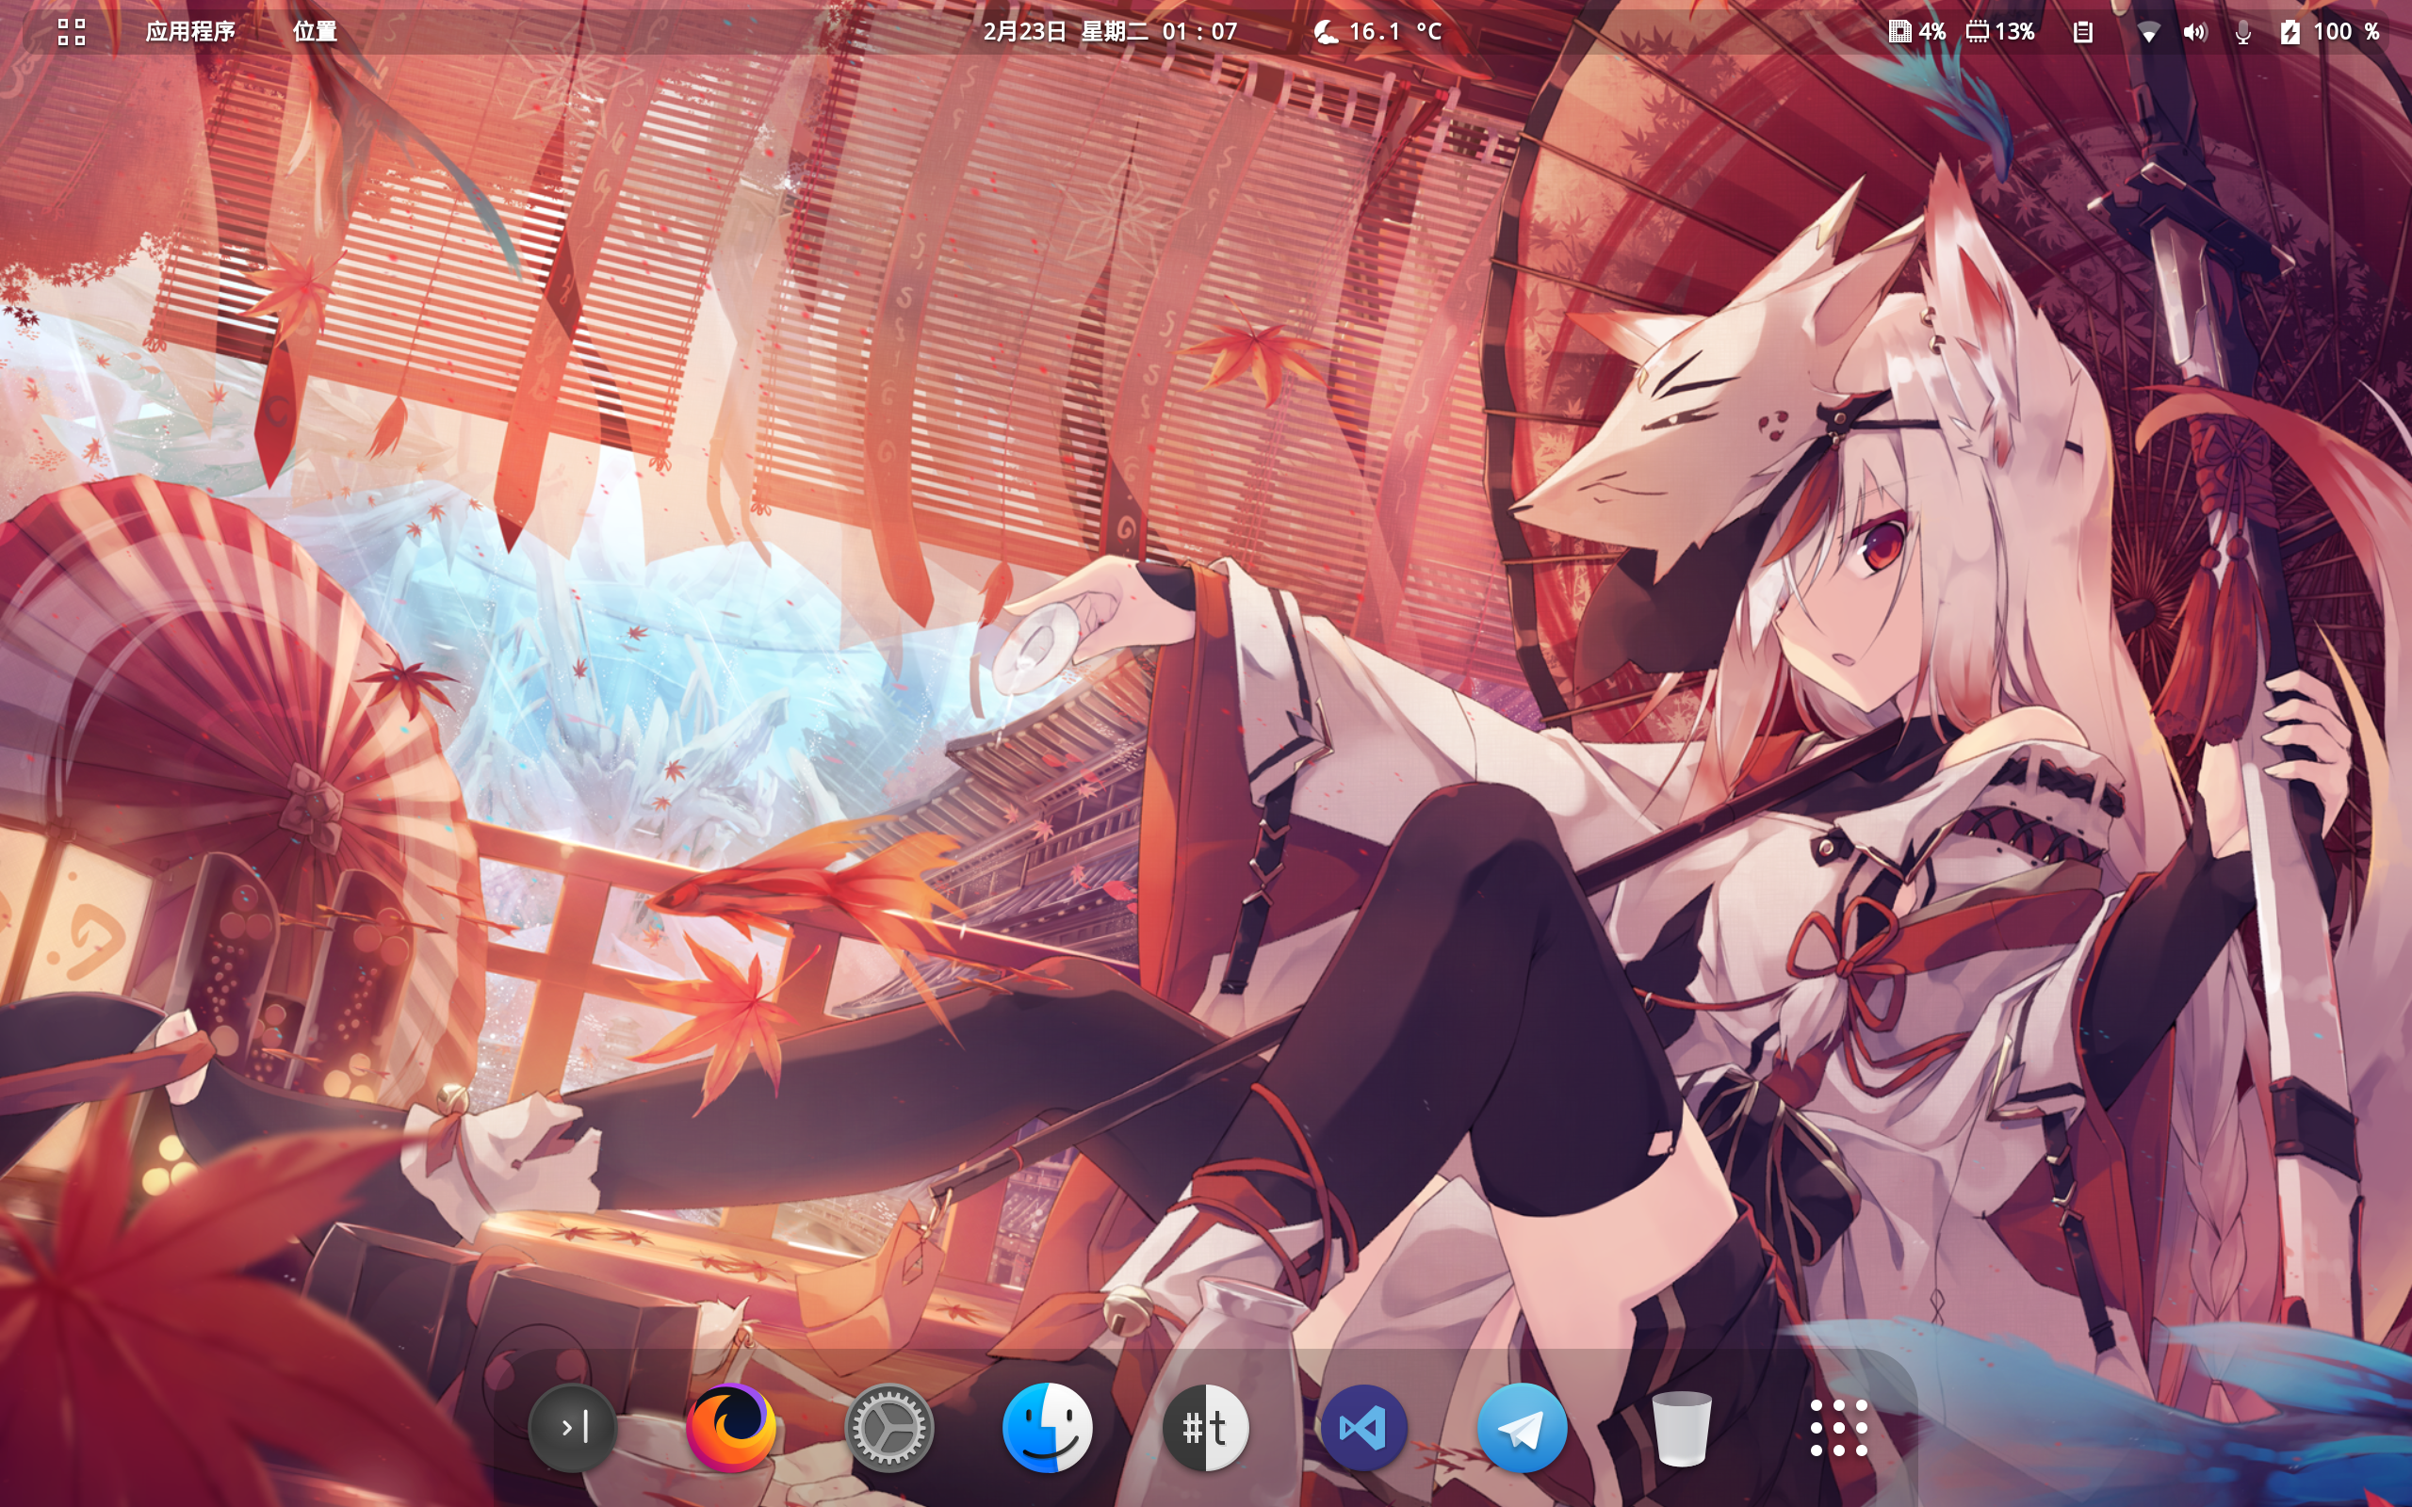Open the terminal from the dock
Image resolution: width=2412 pixels, height=1507 pixels.
click(x=572, y=1427)
